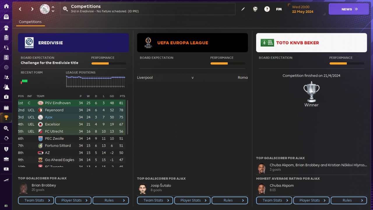Open Training cones icon in sidebar
Viewport: 373px width, 210px height.
tap(6, 87)
